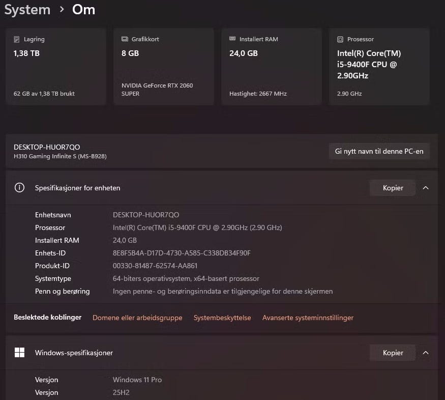Click the Produkt-ID label

pyautogui.click(x=52, y=266)
